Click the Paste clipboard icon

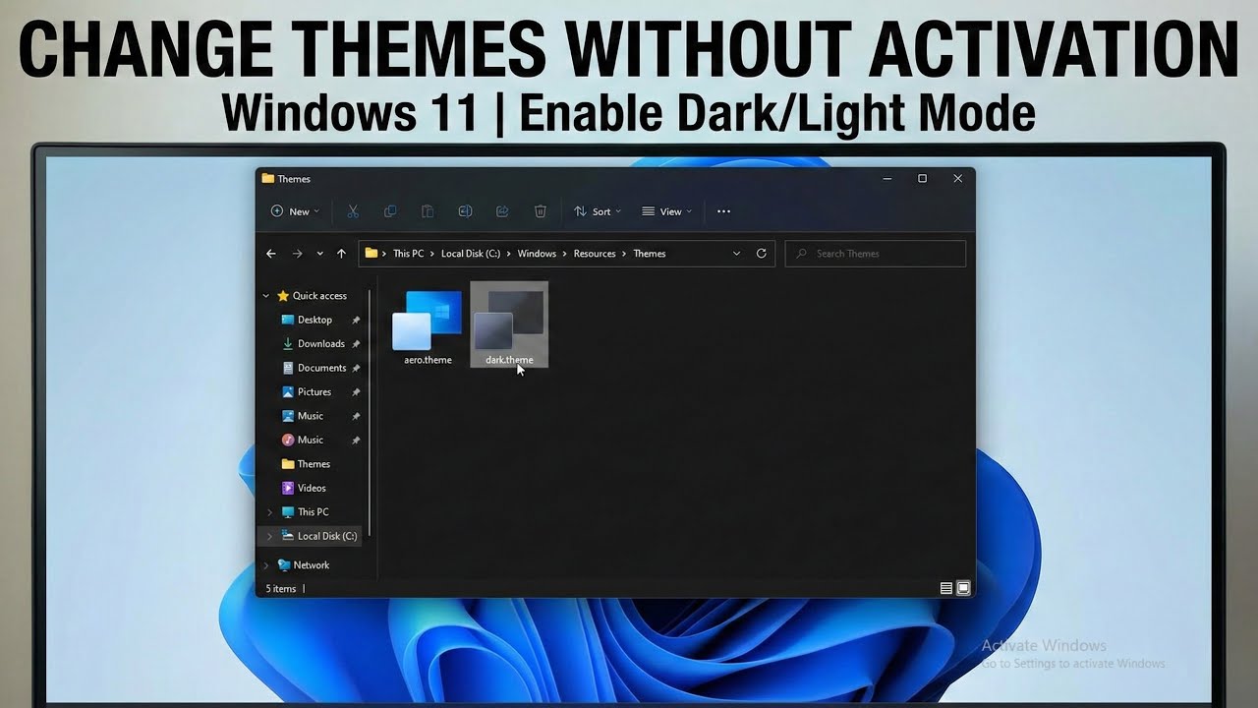(x=428, y=211)
